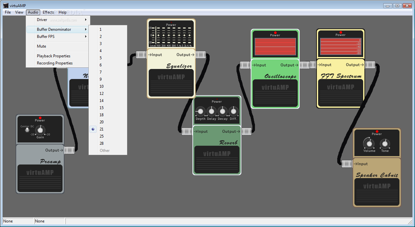Open the Effects menu

(49, 12)
